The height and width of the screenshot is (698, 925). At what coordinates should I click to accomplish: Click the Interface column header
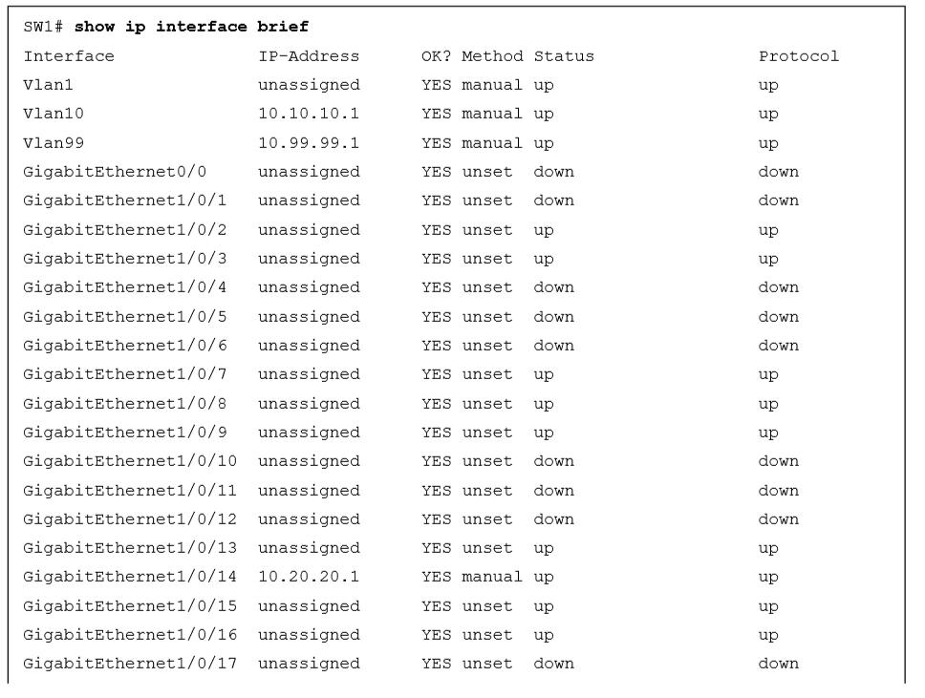tap(69, 56)
